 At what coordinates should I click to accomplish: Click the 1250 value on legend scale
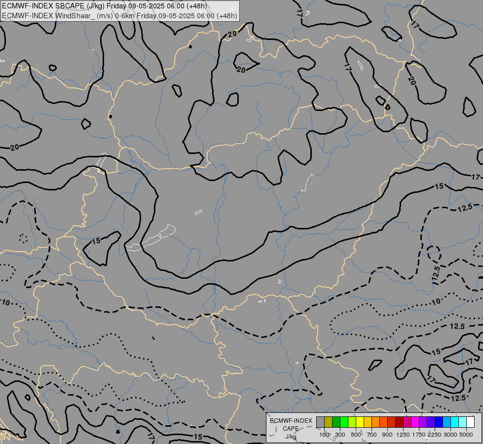click(x=403, y=435)
